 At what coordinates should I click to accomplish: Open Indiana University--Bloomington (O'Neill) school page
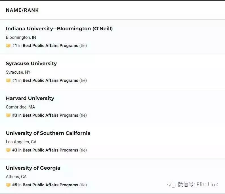tap(59, 29)
